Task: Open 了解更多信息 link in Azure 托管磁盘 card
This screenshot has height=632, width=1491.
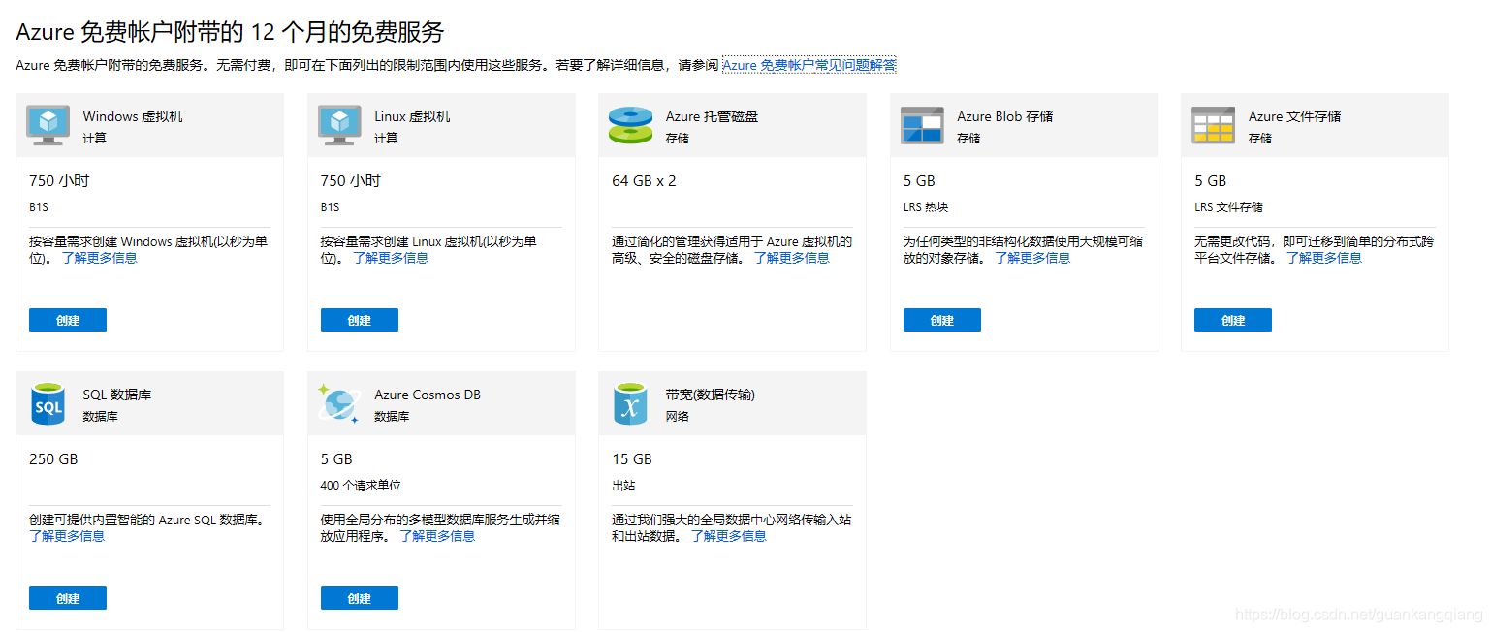Action: pos(792,258)
